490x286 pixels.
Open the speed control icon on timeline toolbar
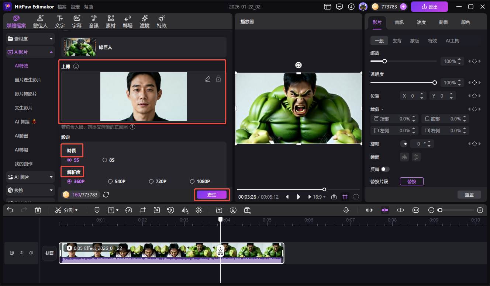(x=129, y=210)
